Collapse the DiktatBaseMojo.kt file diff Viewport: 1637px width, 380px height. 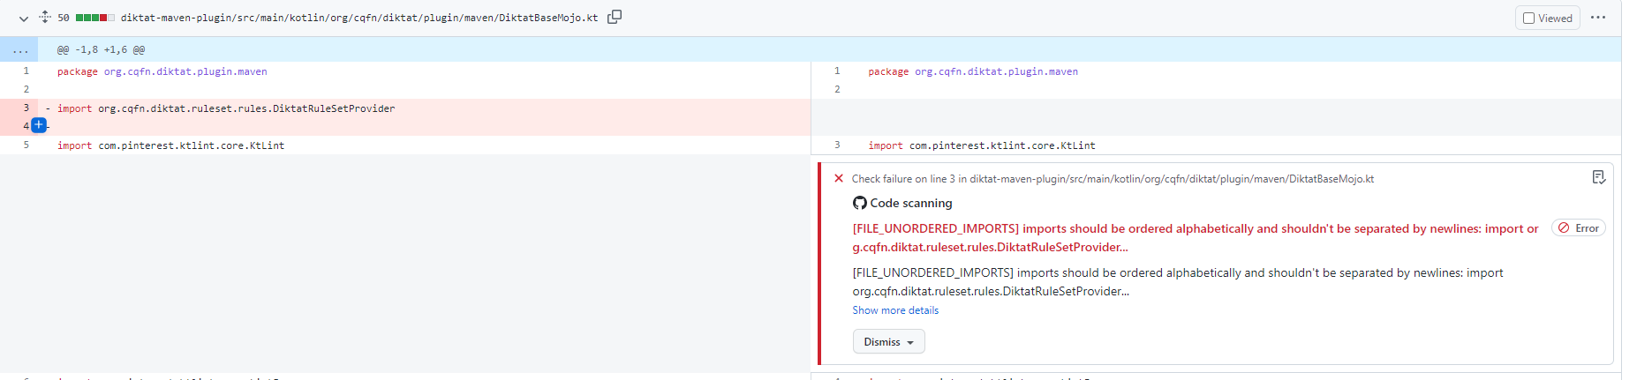pos(24,18)
